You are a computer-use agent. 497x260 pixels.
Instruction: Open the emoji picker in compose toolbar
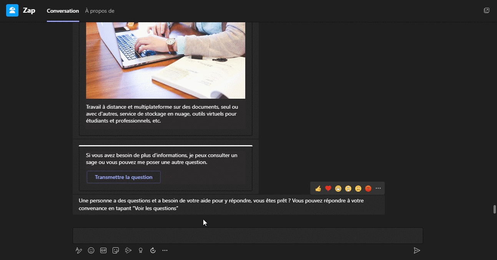tap(91, 250)
